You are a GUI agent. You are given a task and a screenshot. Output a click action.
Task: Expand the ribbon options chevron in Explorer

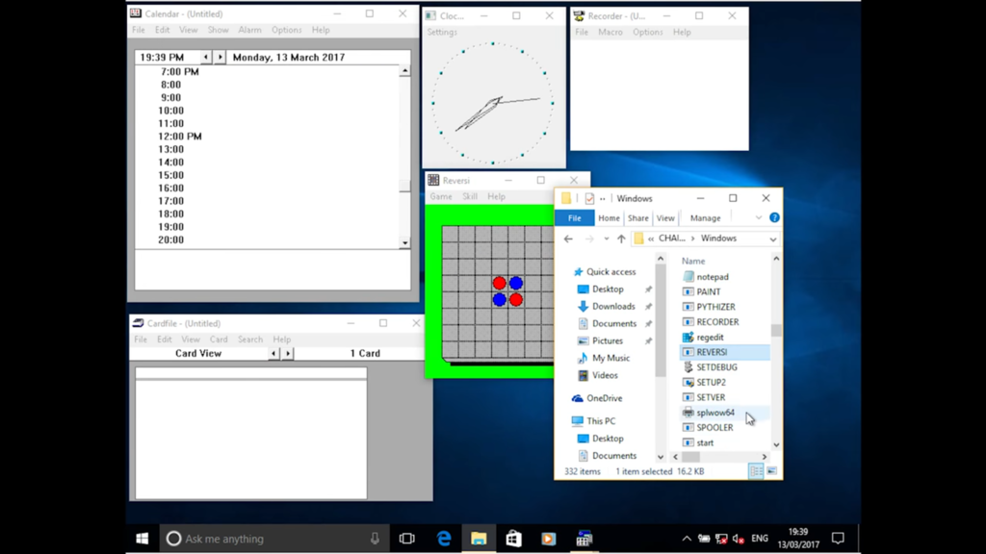(759, 217)
